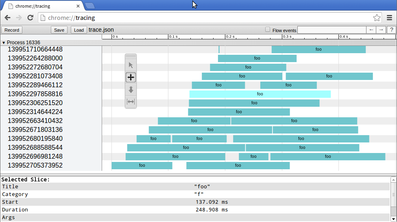Click thread label 139952705373952
This screenshot has height=222, width=397.
click(x=35, y=166)
